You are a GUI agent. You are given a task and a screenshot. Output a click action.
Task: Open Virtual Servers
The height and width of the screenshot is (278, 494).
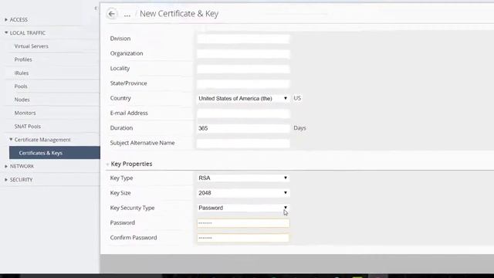point(31,46)
